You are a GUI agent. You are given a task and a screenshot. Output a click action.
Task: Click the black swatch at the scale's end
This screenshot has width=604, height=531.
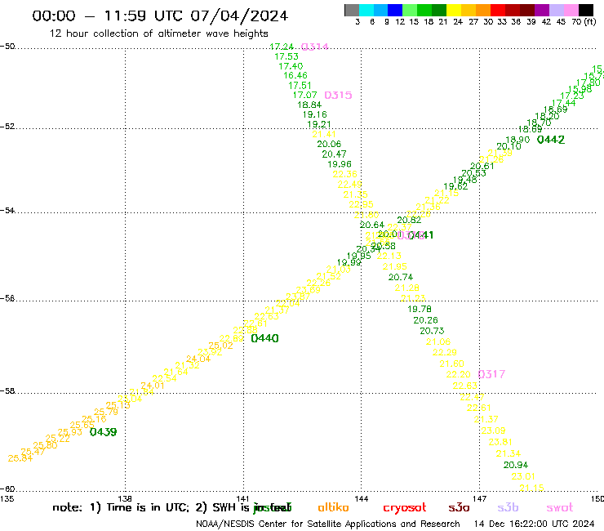(585, 10)
